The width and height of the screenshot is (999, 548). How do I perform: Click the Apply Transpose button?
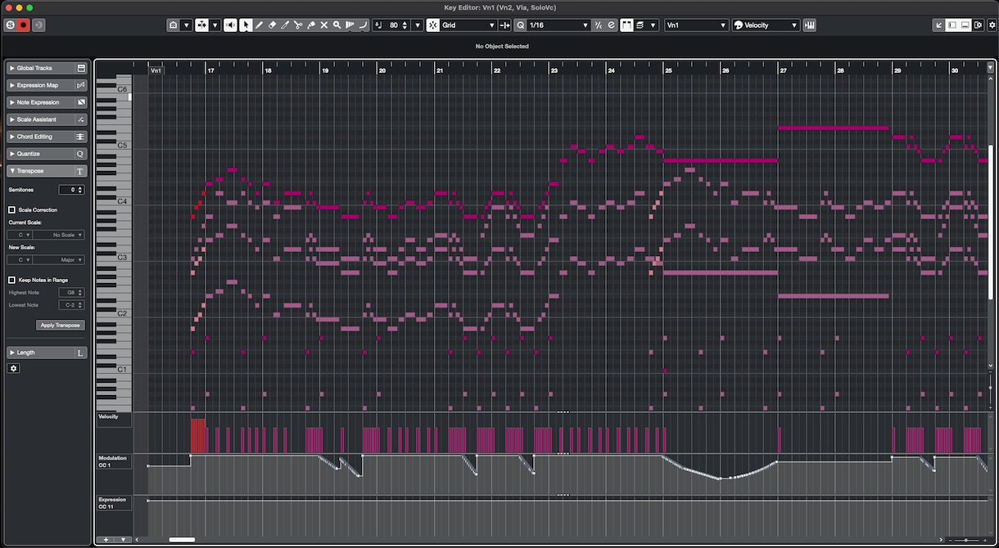click(x=61, y=325)
